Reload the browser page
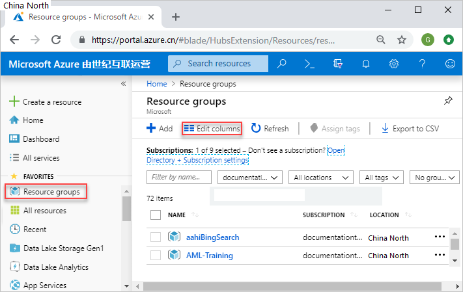The height and width of the screenshot is (292, 463). click(x=56, y=40)
